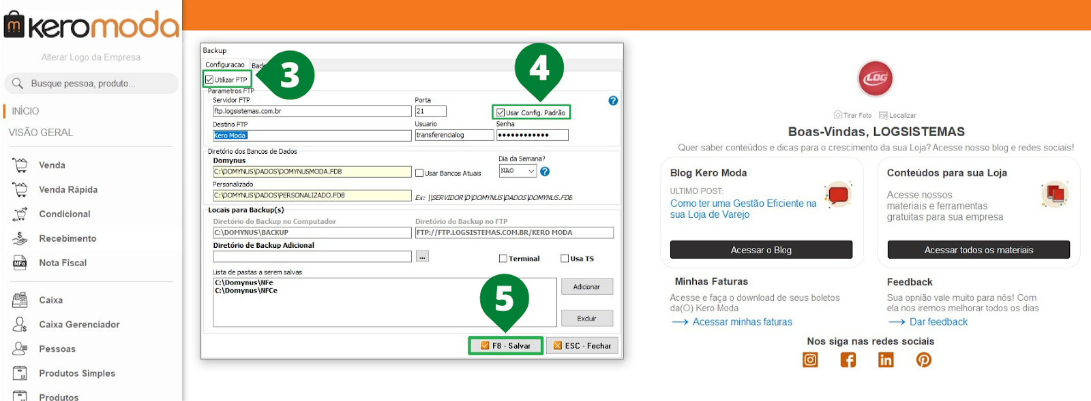
Task: Enable the Usa TS checkbox
Action: tap(565, 259)
